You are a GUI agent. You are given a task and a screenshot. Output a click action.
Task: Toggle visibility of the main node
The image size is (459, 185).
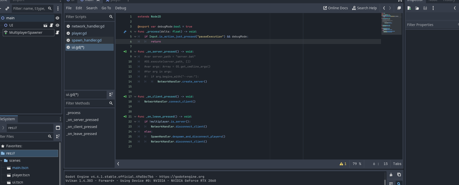tap(57, 18)
